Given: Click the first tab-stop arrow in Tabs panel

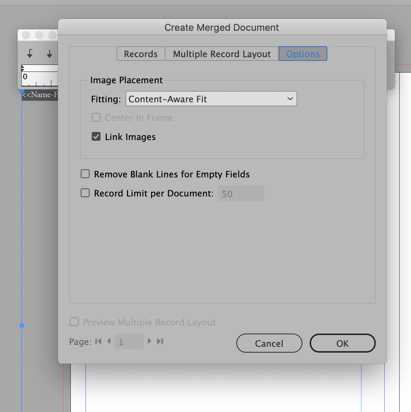Looking at the screenshot, I should [30, 54].
